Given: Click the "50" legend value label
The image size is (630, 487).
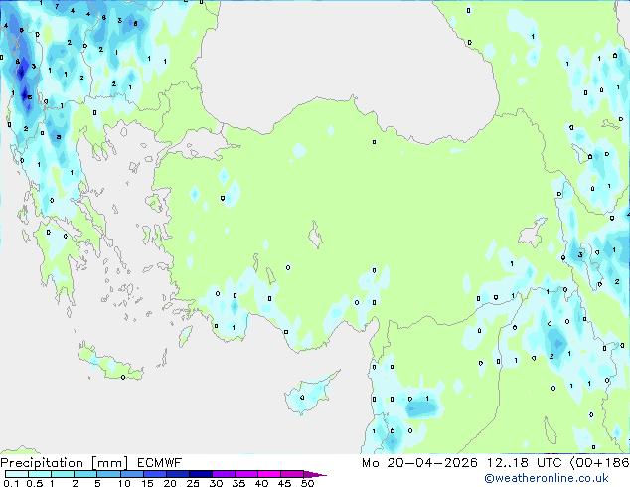Looking at the screenshot, I should 307,483.
